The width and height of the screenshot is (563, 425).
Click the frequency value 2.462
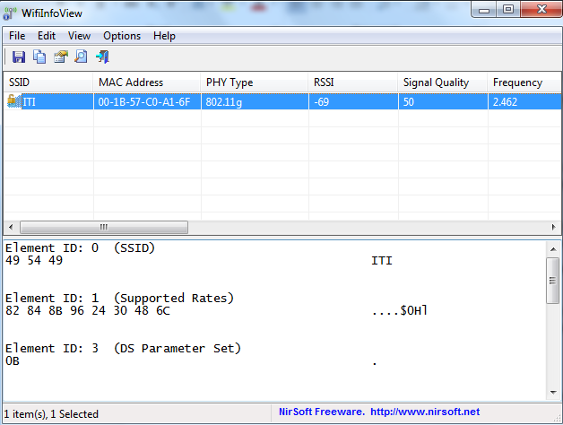coord(505,102)
